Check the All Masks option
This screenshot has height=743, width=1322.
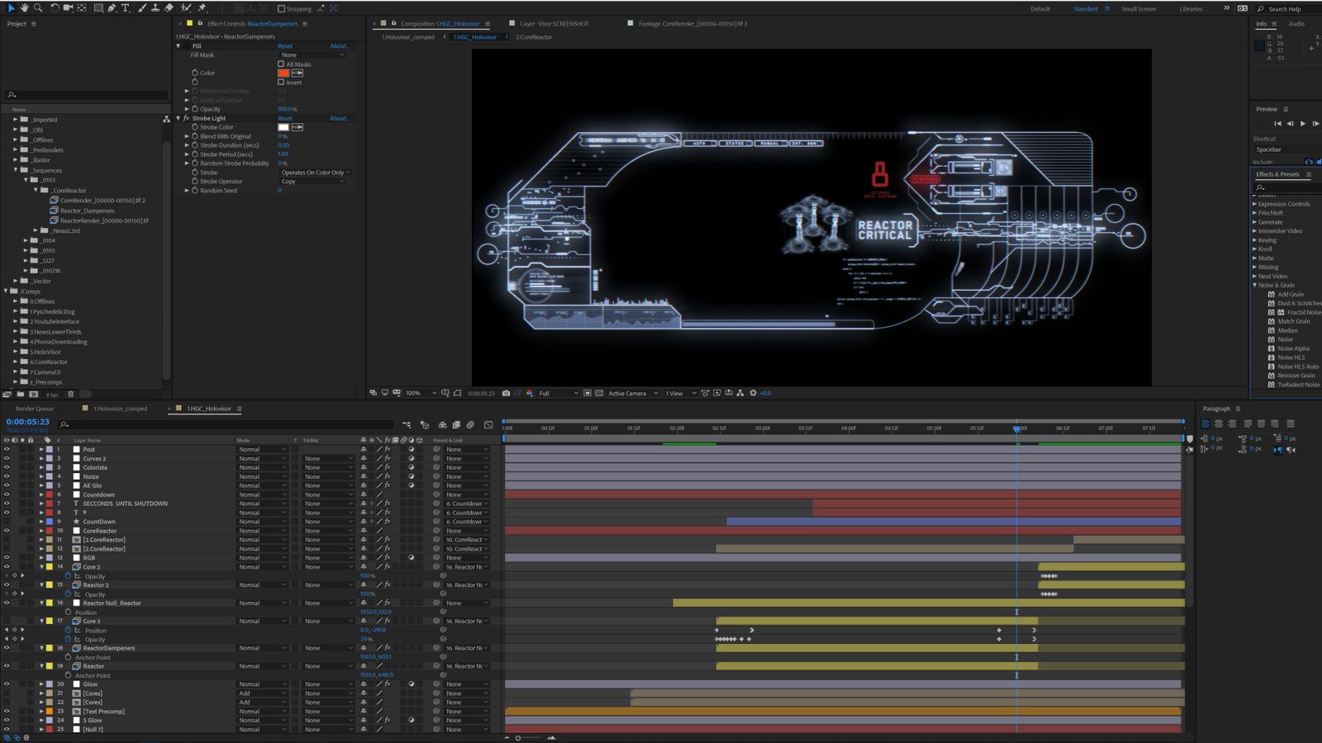tap(281, 64)
